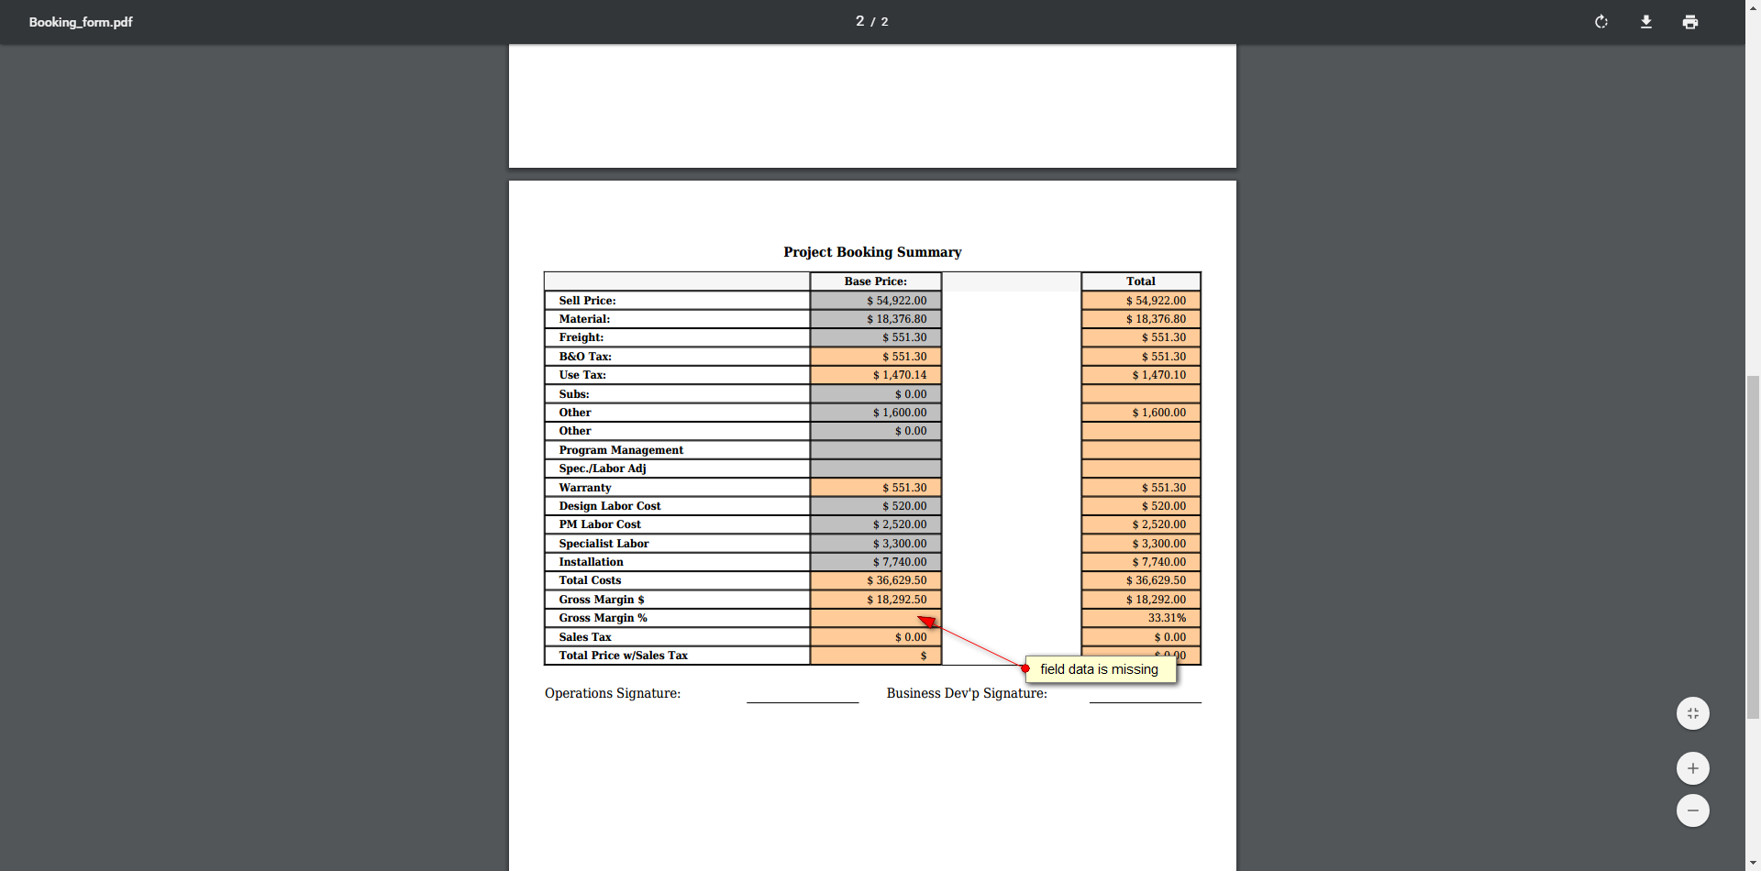This screenshot has width=1761, height=871.
Task: Click the red annotation dot marker
Action: (1025, 668)
